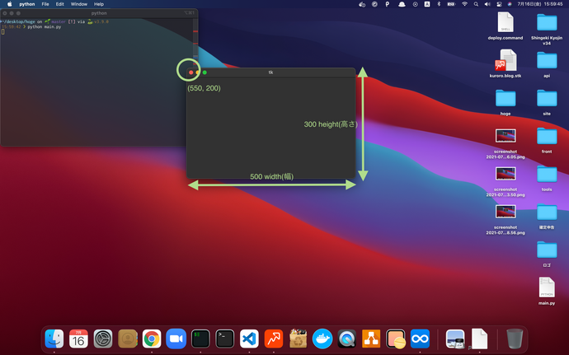The image size is (569, 355).
Task: Open the Calendar app showing 16
Action: pyautogui.click(x=78, y=339)
